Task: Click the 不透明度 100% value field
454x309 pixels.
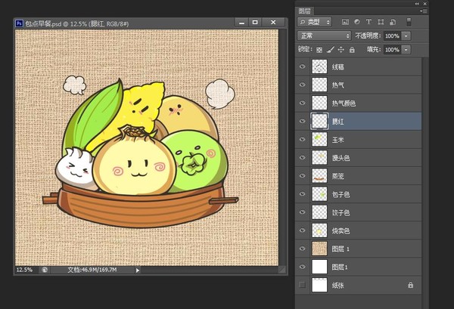Action: (x=392, y=36)
